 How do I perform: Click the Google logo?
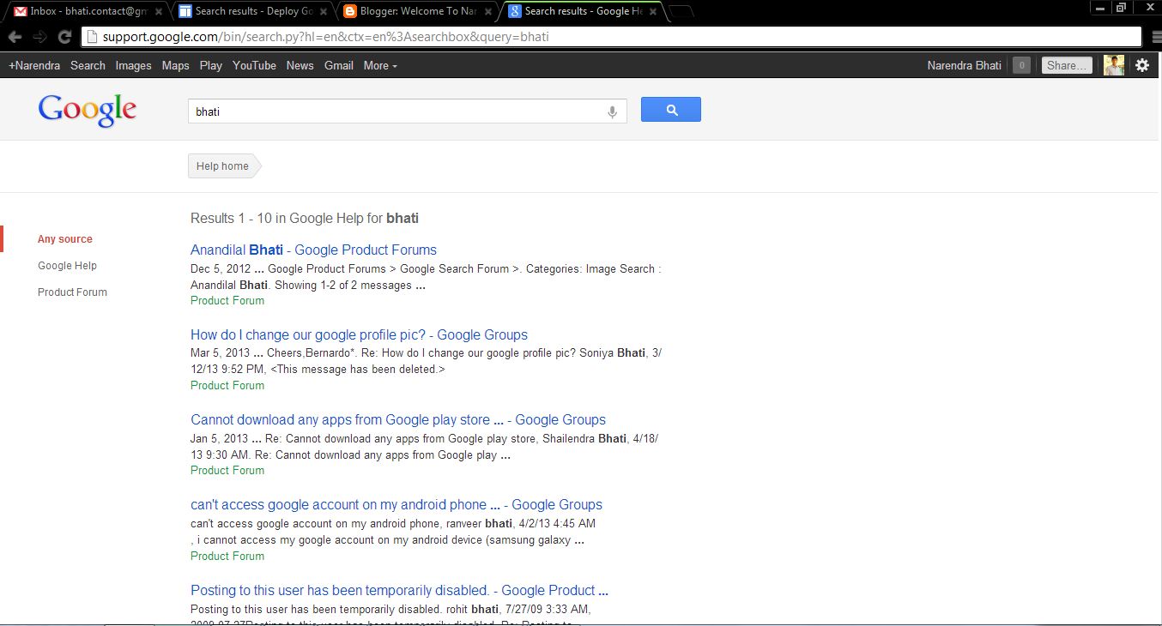point(88,111)
